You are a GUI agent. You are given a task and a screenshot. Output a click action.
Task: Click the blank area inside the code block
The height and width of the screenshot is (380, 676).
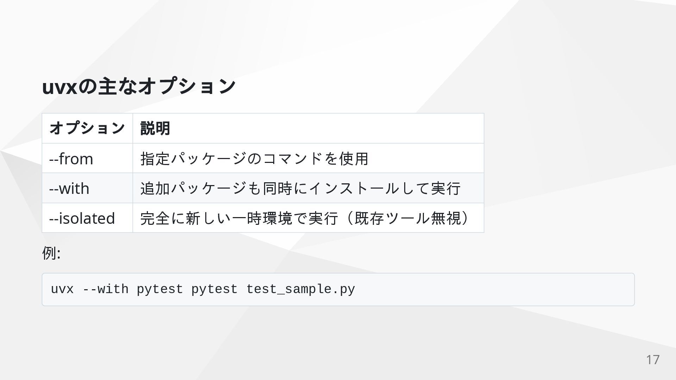[493, 289]
